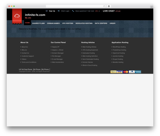Click the infinite-fx.com site title
The width and height of the screenshot is (160, 136).
(35, 15)
